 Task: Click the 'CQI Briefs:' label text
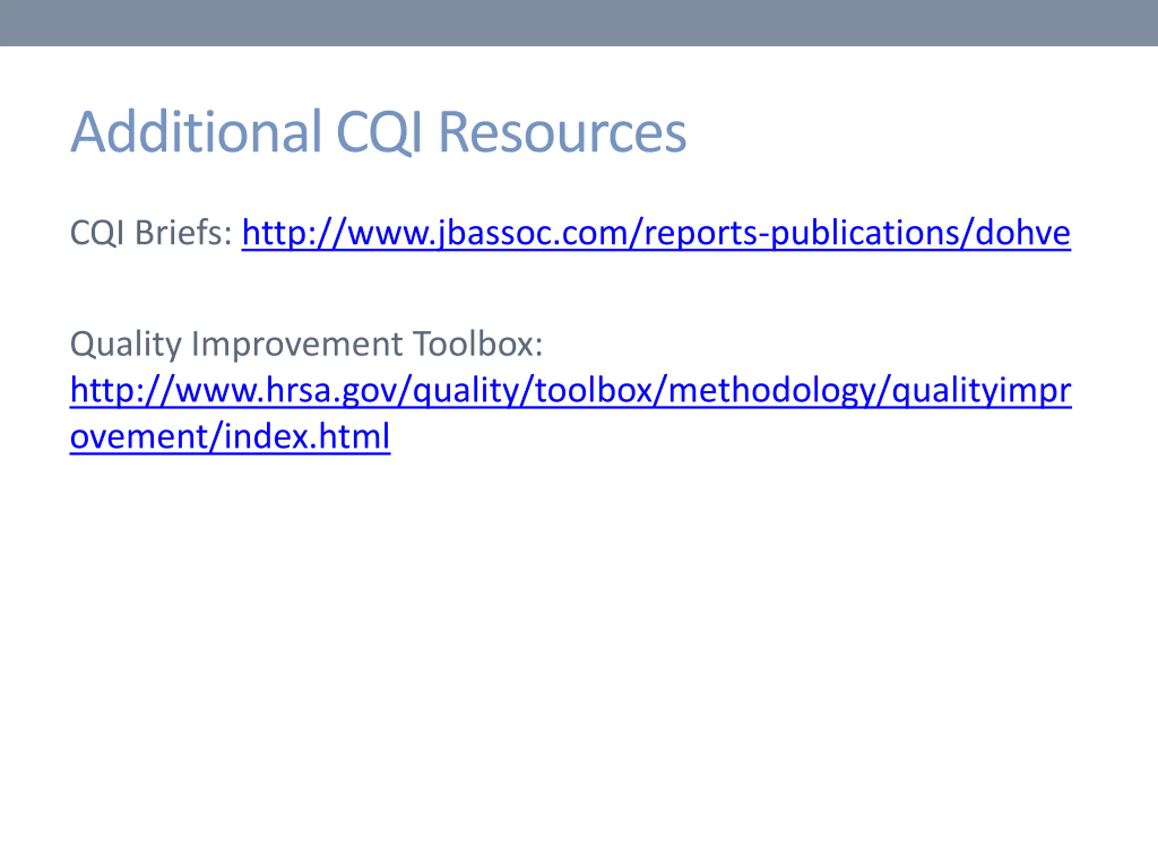[151, 232]
